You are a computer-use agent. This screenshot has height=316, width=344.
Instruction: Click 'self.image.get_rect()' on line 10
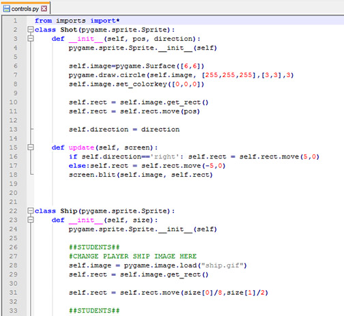[164, 102]
